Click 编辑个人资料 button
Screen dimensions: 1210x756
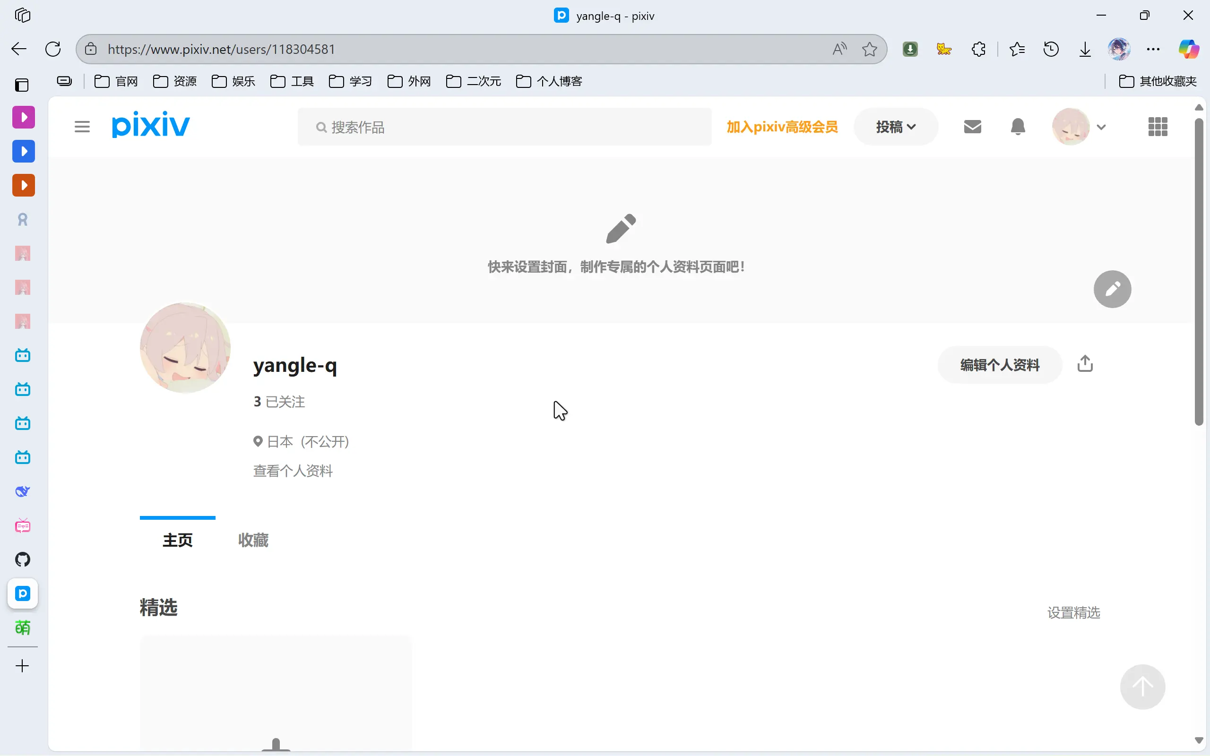(x=1000, y=365)
